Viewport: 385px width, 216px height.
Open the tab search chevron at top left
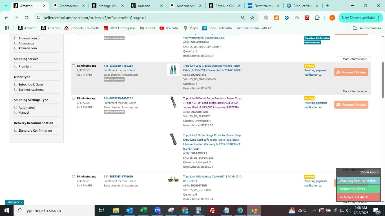tap(5, 6)
